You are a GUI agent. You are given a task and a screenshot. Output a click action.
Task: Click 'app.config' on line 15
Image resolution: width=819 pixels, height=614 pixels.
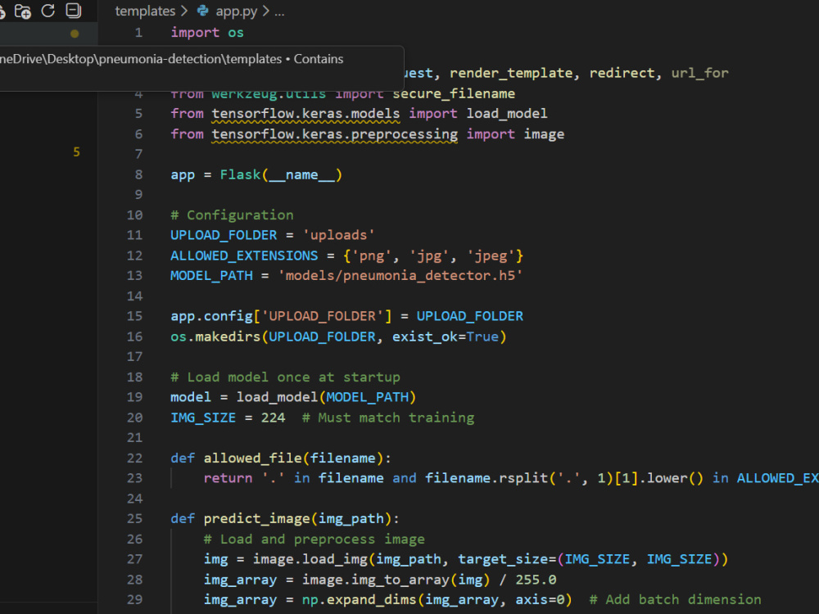point(211,316)
